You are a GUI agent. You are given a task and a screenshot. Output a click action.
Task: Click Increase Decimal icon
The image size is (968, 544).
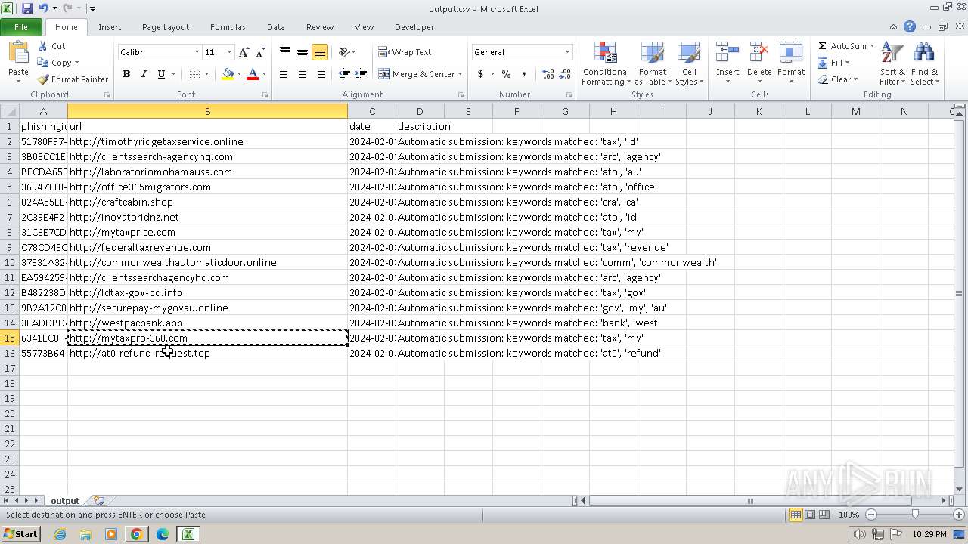[x=548, y=74]
